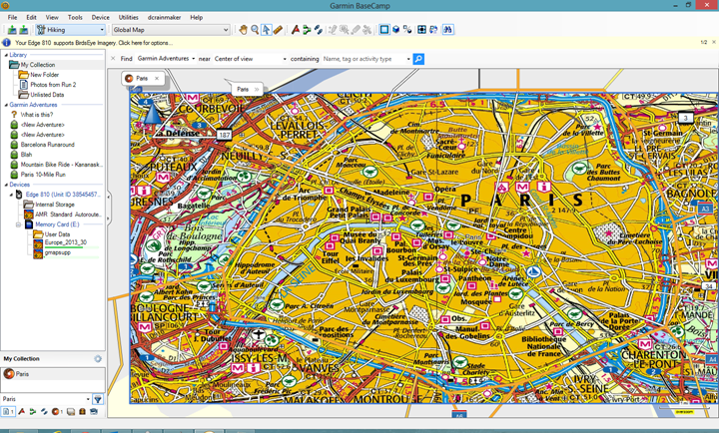Open the Center of view dropdown

[250, 59]
